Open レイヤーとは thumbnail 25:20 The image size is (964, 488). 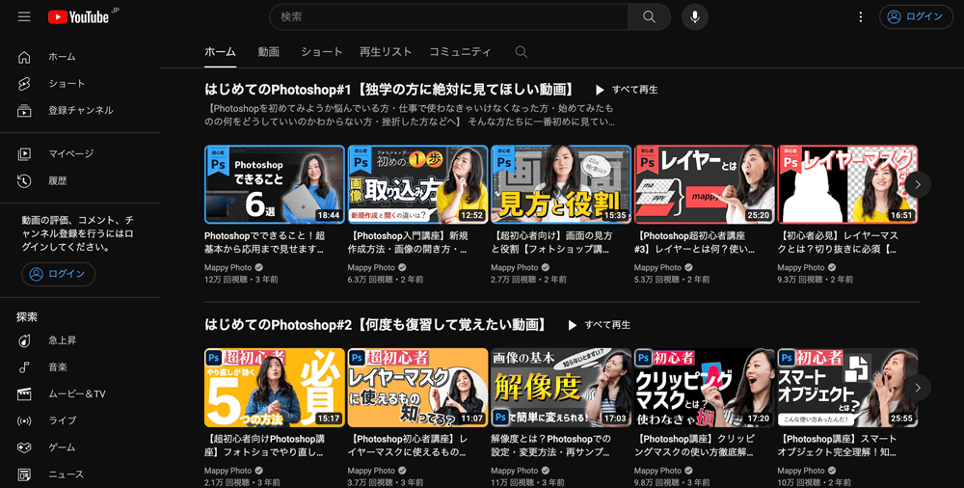704,184
